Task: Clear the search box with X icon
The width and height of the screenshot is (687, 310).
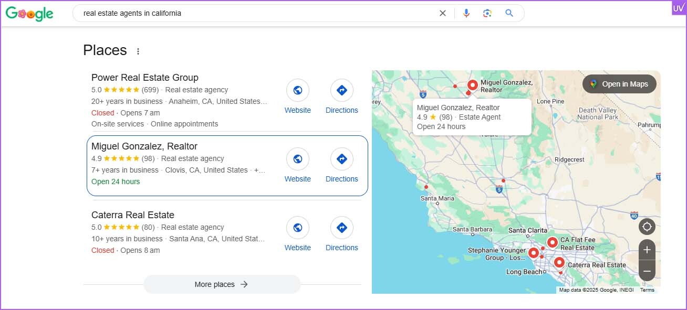Action: (x=443, y=13)
